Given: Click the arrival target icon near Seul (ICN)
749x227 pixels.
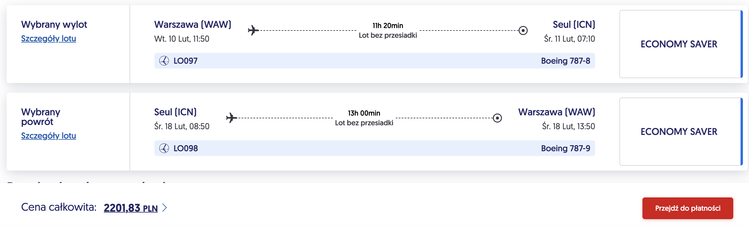Looking at the screenshot, I should point(523,30).
